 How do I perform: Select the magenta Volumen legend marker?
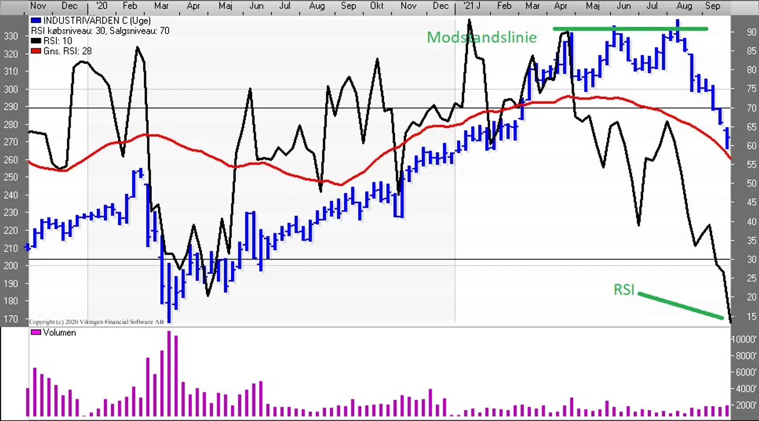pos(36,333)
